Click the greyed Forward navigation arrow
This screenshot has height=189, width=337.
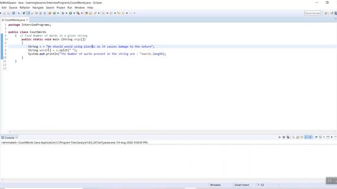pos(131,13)
